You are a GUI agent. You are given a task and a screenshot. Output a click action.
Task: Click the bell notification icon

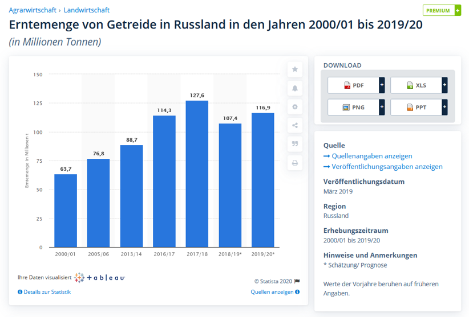pyautogui.click(x=294, y=88)
